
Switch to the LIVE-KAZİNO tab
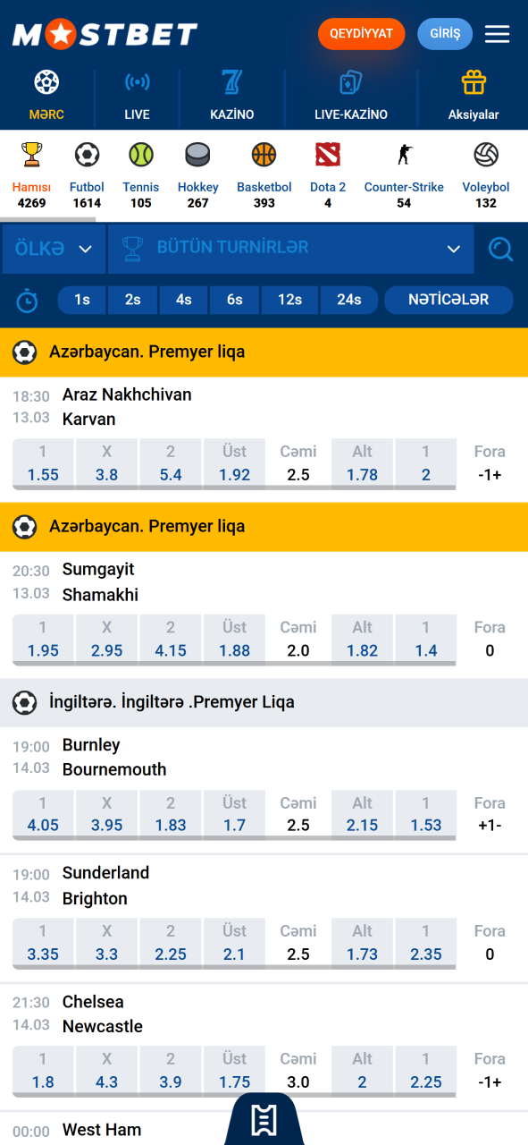click(348, 94)
